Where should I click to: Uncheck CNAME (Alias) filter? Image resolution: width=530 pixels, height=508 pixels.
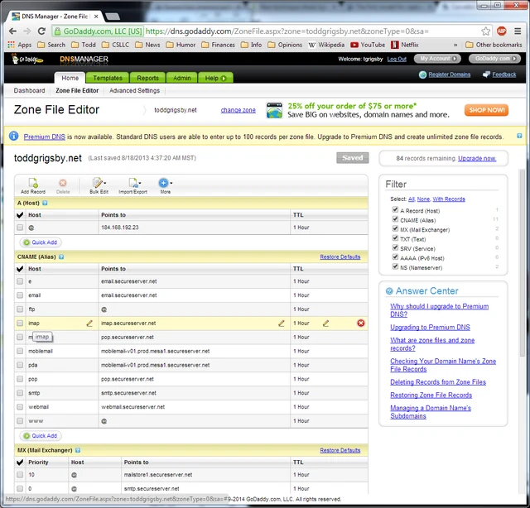point(395,219)
